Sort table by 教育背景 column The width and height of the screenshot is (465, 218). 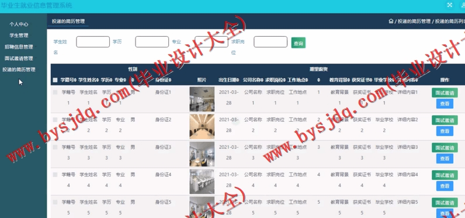(339, 80)
